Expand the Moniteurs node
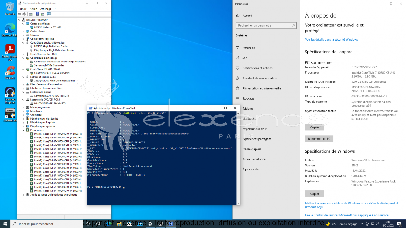 23,111
